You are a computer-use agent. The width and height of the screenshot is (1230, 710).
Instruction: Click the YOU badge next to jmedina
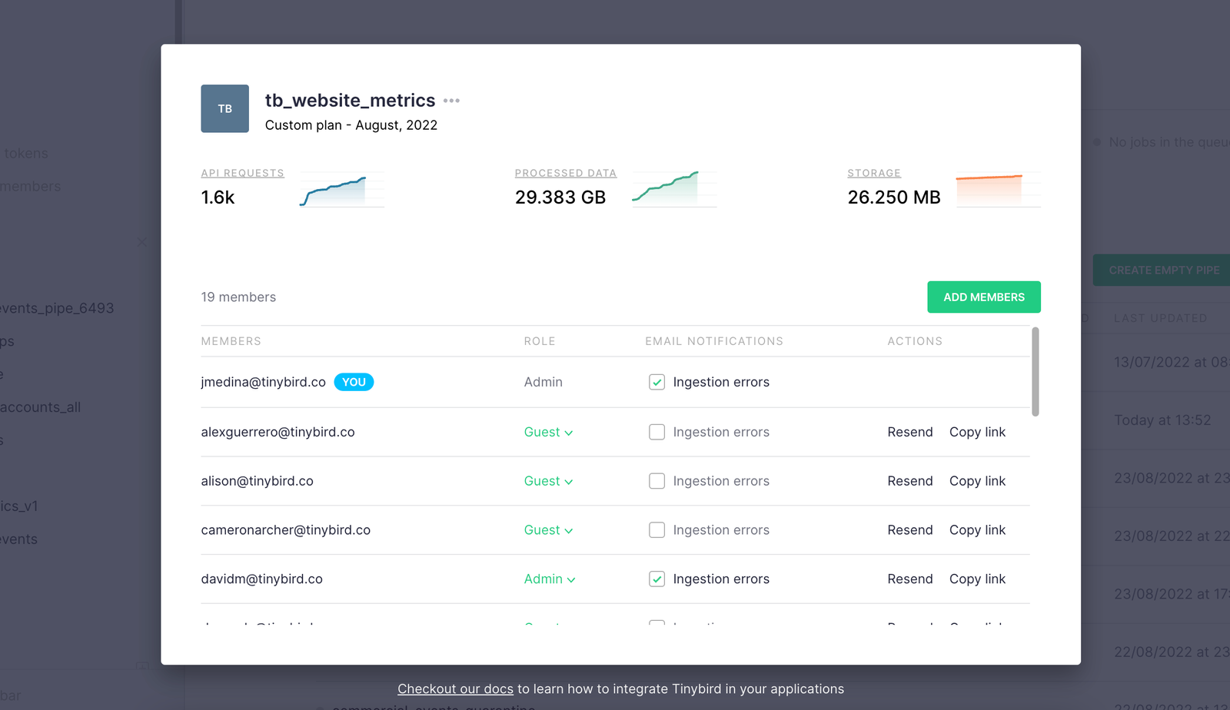(354, 382)
